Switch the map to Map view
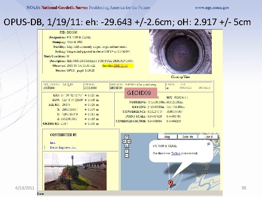Image resolution: width=262 pixels, height=197 pixels. pyautogui.click(x=167, y=137)
